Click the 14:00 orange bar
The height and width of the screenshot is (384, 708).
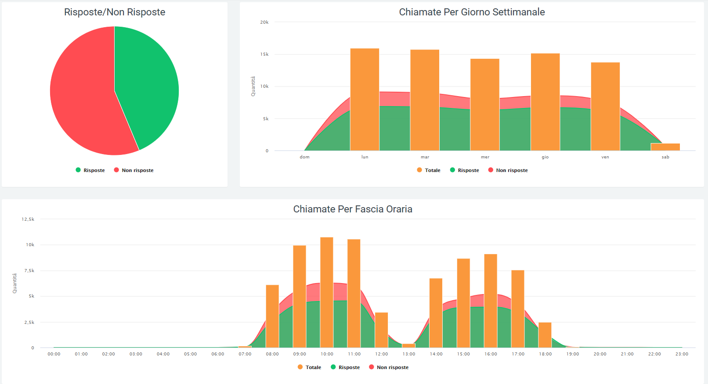(x=436, y=313)
